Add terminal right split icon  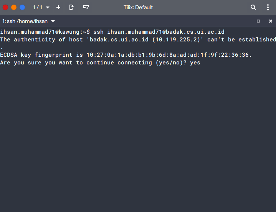tap(71, 7)
